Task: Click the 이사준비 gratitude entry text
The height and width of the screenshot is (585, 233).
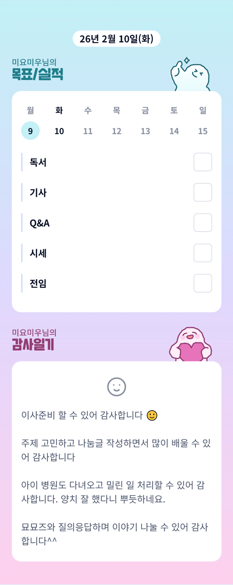Action: click(82, 415)
